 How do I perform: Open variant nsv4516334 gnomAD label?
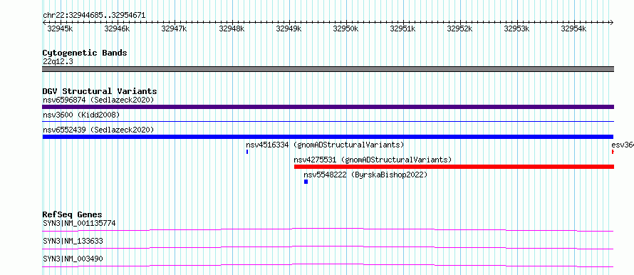tap(325, 145)
